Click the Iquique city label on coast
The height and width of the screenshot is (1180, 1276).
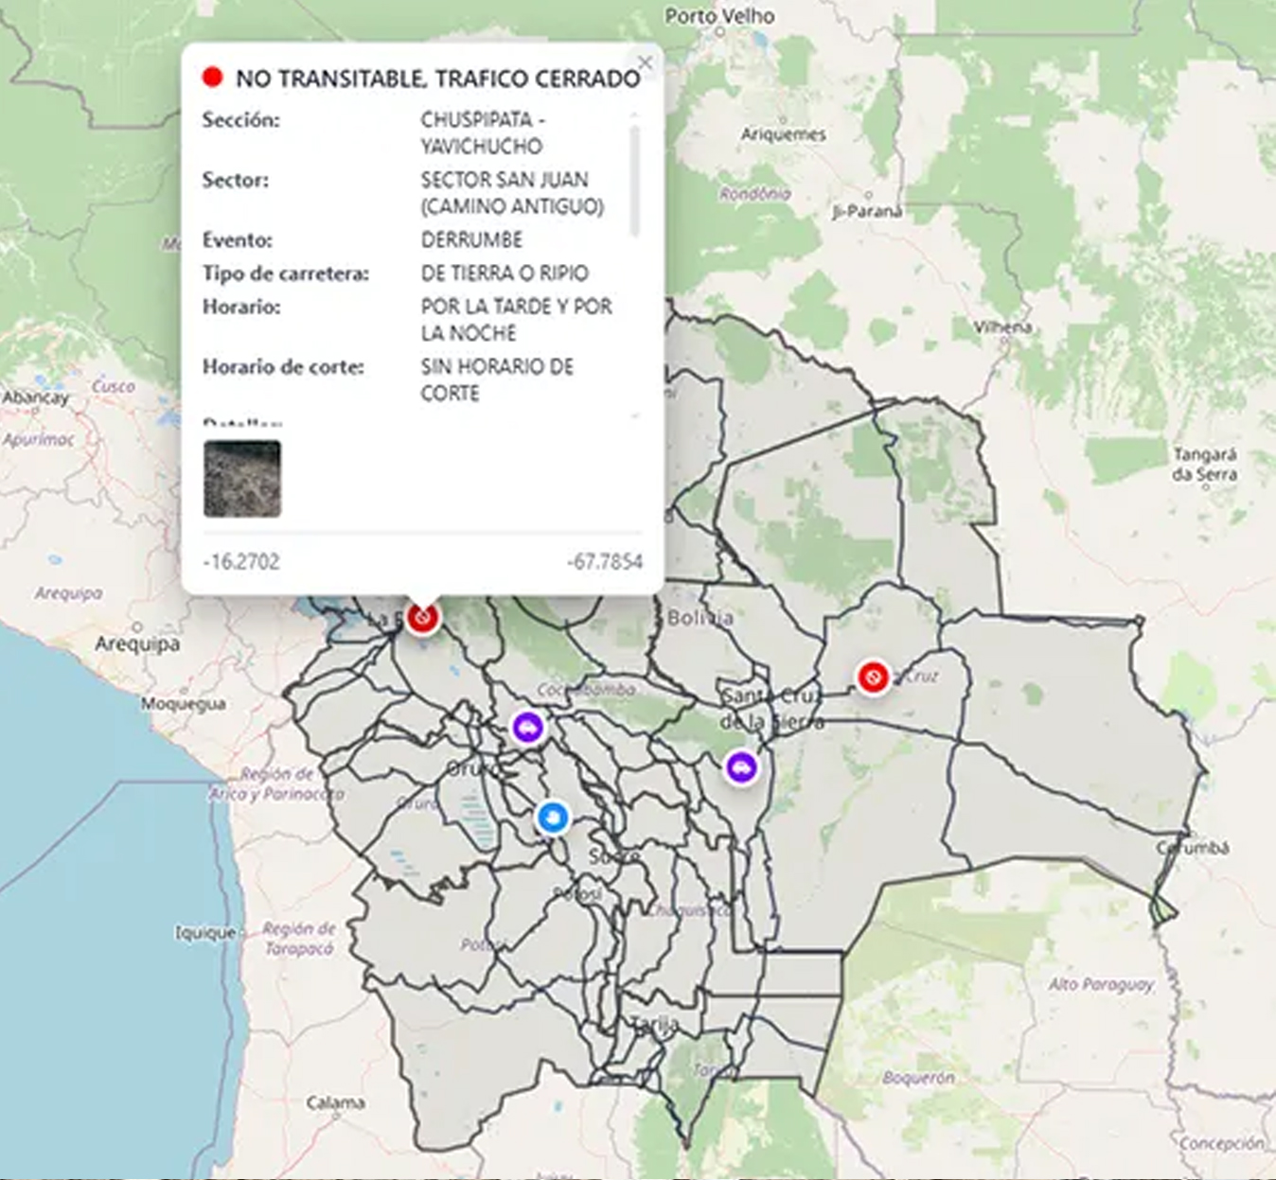pos(205,933)
